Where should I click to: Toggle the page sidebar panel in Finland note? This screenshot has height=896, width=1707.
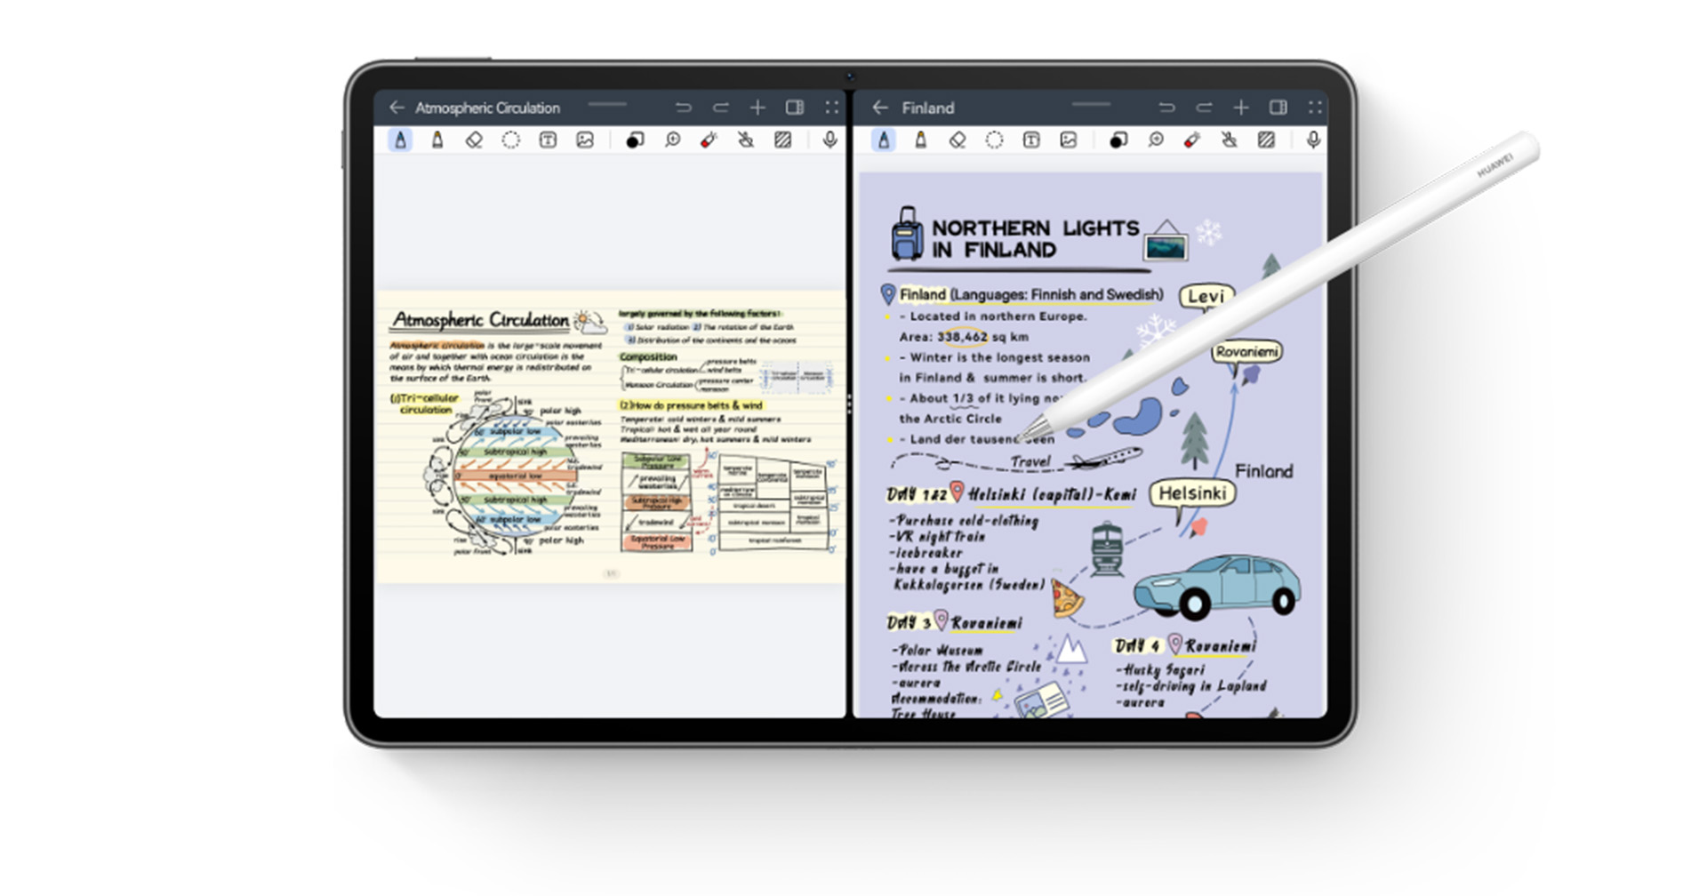pos(1278,108)
